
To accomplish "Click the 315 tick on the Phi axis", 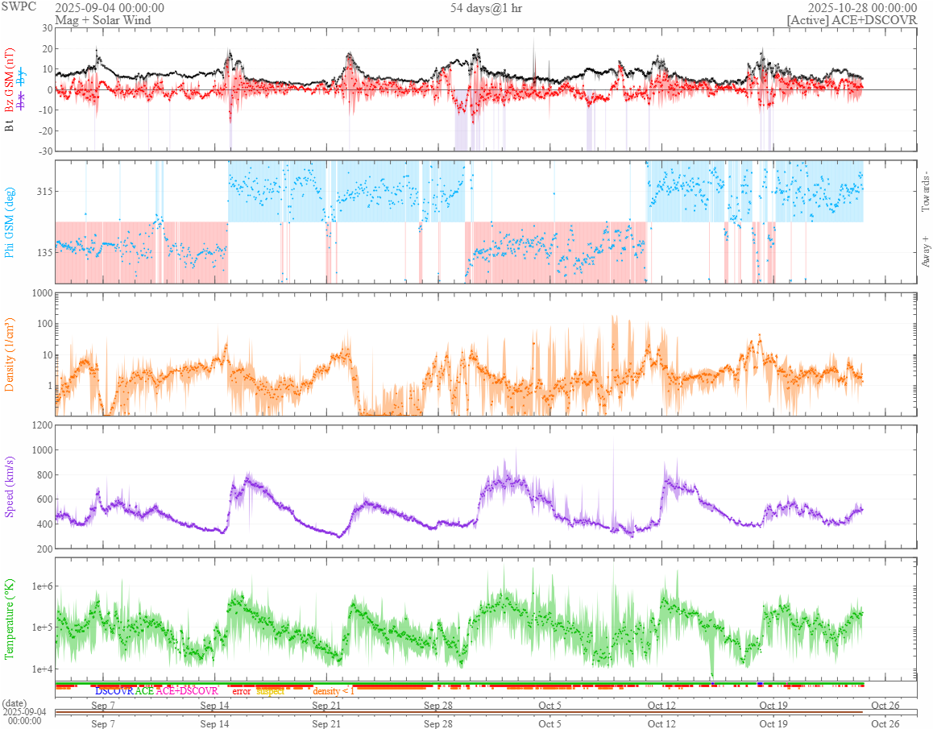I will point(44,191).
